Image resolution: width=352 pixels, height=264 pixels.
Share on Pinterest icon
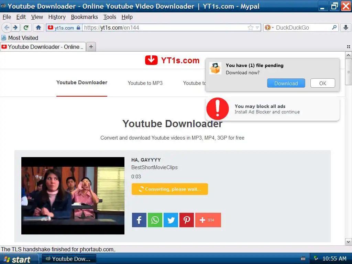pos(187,220)
